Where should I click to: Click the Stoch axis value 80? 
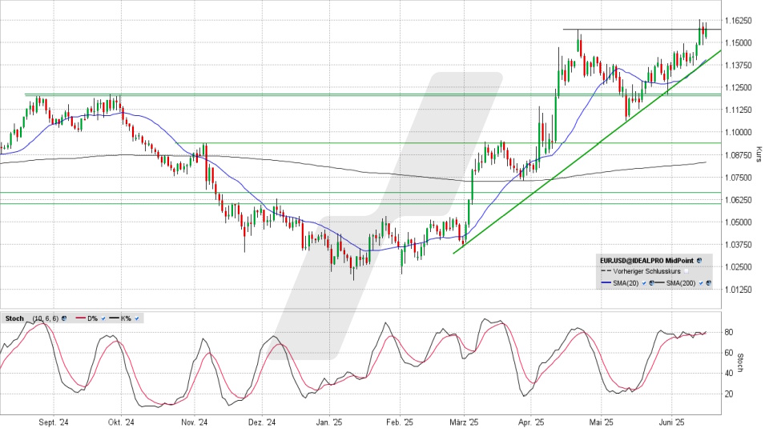point(729,332)
